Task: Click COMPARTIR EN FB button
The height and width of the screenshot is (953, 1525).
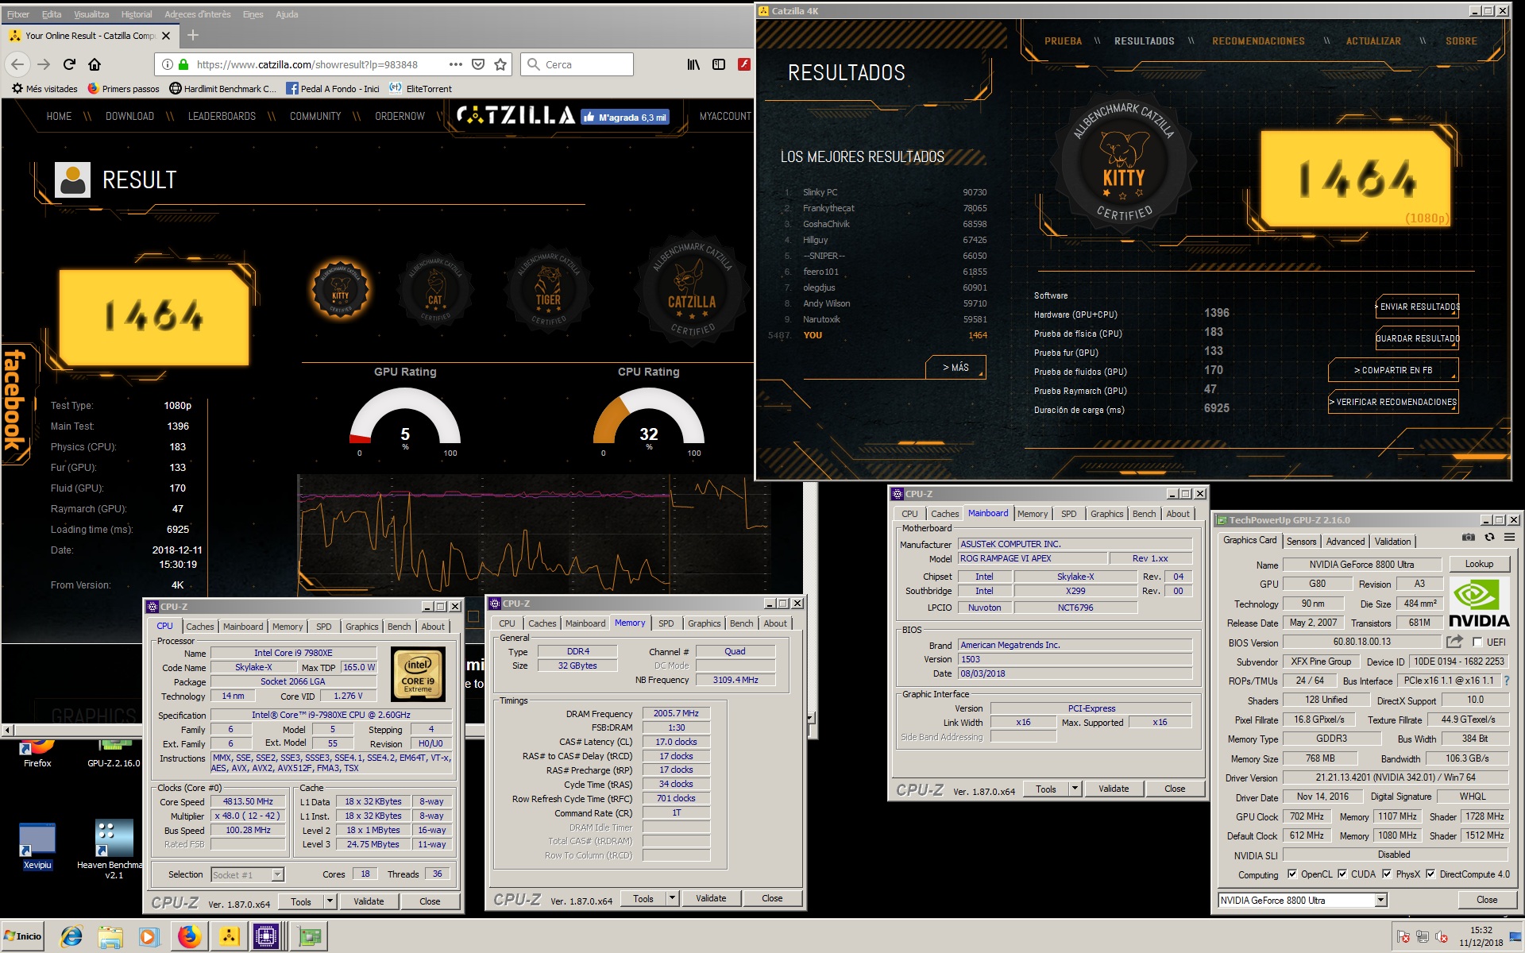Action: (x=1393, y=370)
